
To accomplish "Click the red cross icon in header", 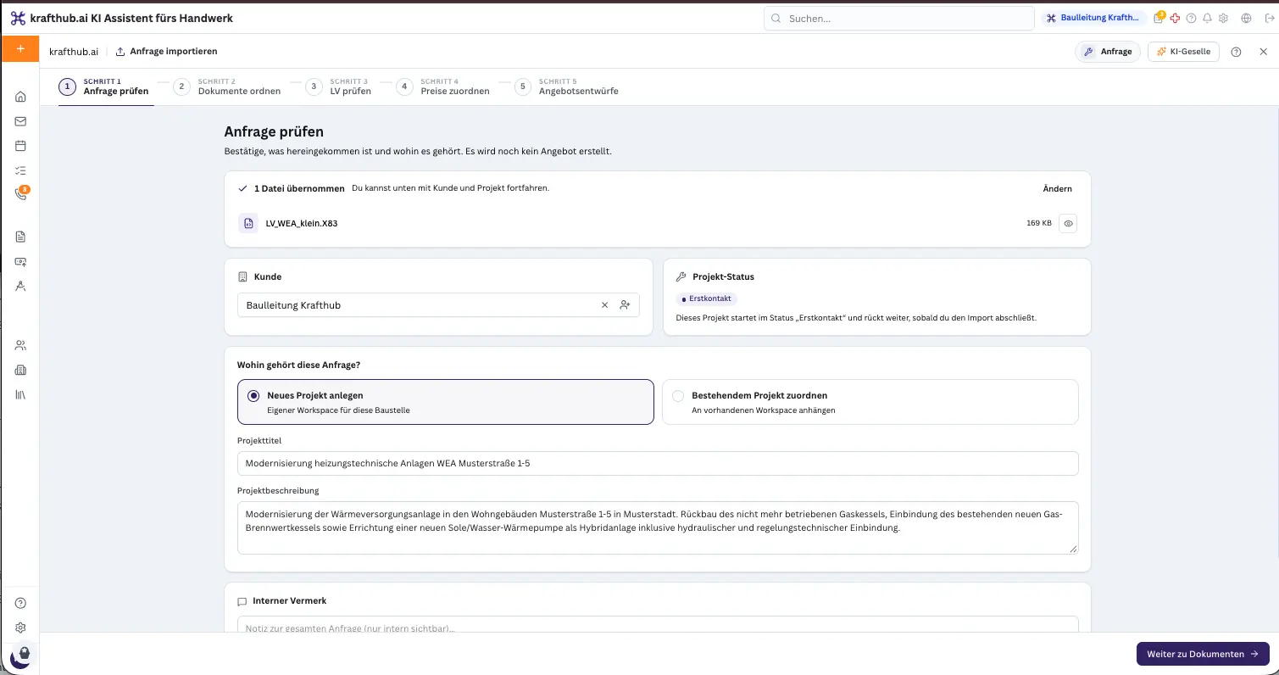I will click(x=1175, y=18).
